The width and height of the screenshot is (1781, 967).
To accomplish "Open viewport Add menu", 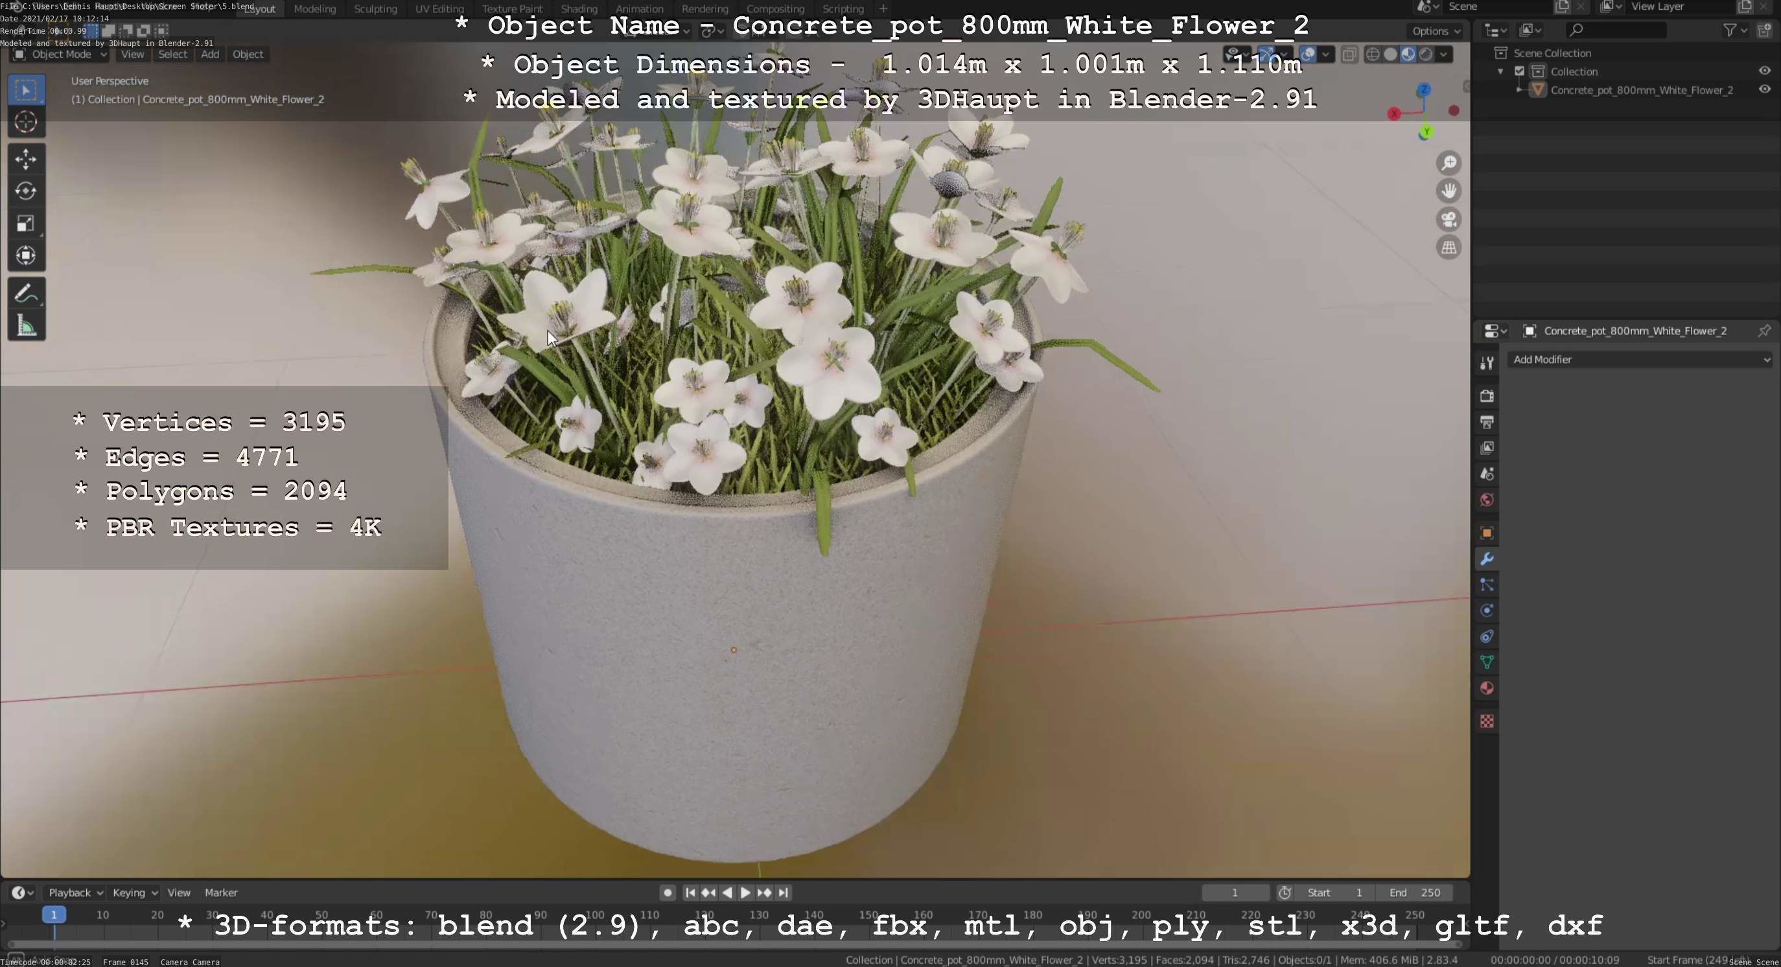I will click(210, 54).
